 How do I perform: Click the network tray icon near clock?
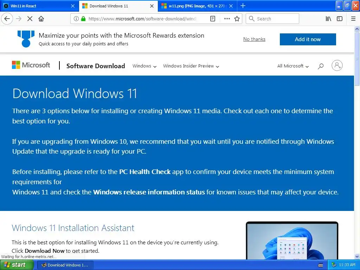334,265
